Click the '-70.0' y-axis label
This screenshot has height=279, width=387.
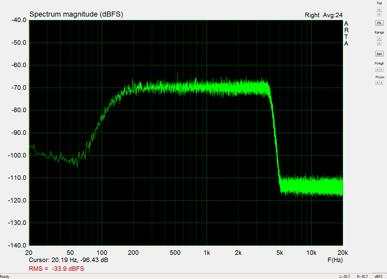(19, 88)
